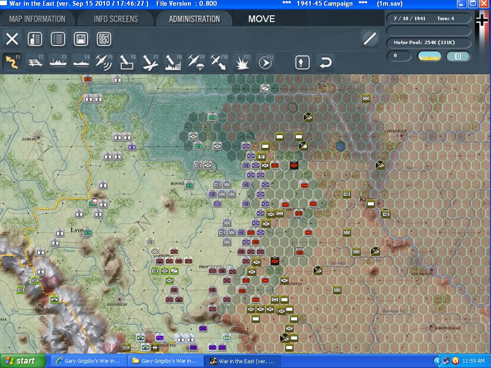Open the commander report person-list icon
Screen dimensions: 491x368
coord(35,39)
